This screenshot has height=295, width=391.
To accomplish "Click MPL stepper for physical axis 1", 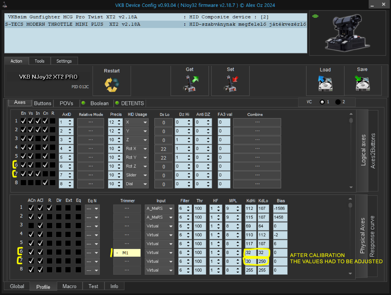I will [238, 208].
